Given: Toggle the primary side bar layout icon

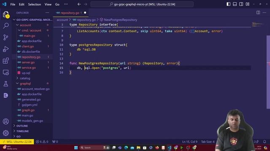Looking at the screenshot, I should click(x=228, y=4).
